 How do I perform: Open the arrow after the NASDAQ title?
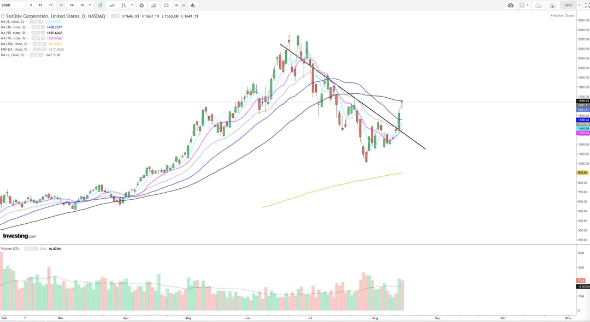pos(108,16)
